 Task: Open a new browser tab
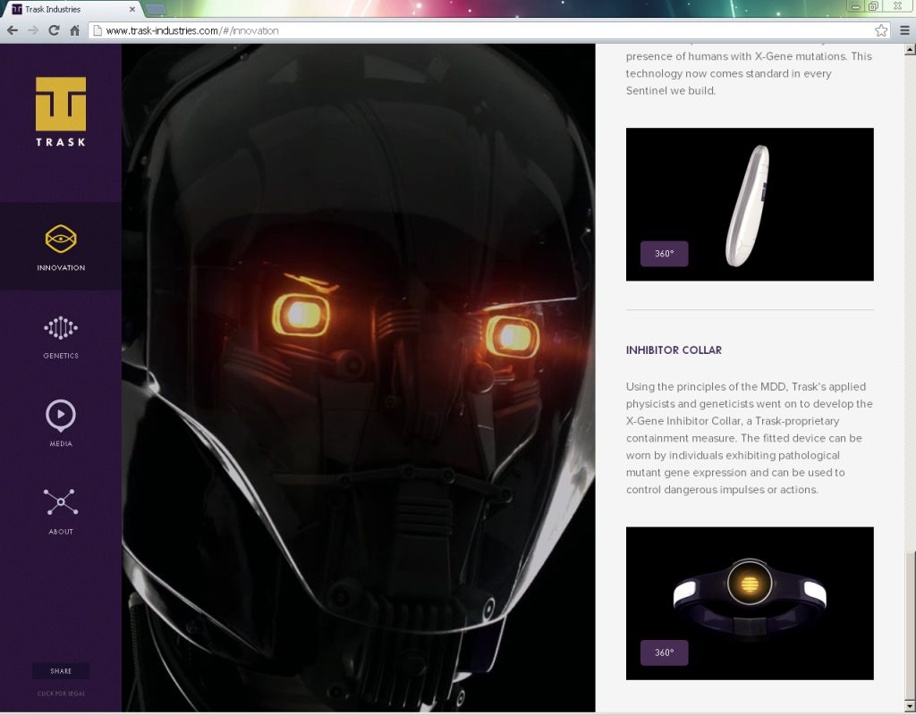point(155,9)
